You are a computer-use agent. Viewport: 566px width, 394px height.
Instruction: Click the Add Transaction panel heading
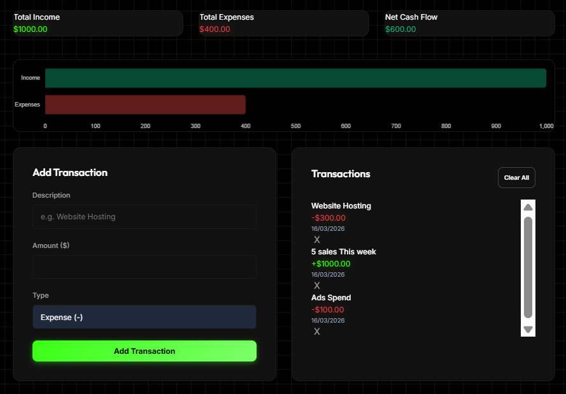pyautogui.click(x=70, y=172)
